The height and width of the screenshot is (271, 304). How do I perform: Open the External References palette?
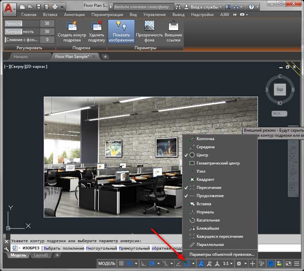[173, 27]
